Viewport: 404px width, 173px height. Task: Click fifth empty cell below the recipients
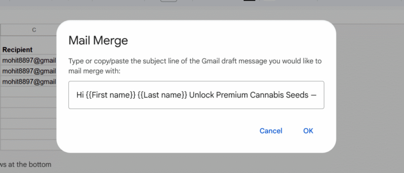tap(28, 135)
